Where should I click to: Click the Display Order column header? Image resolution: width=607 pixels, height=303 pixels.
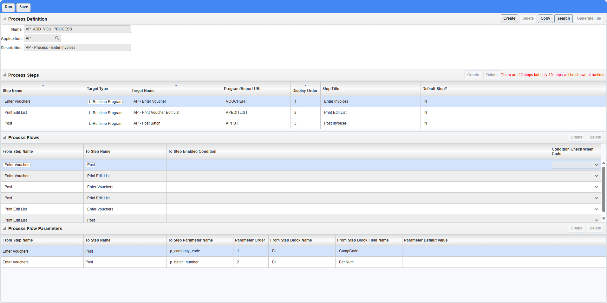(305, 89)
